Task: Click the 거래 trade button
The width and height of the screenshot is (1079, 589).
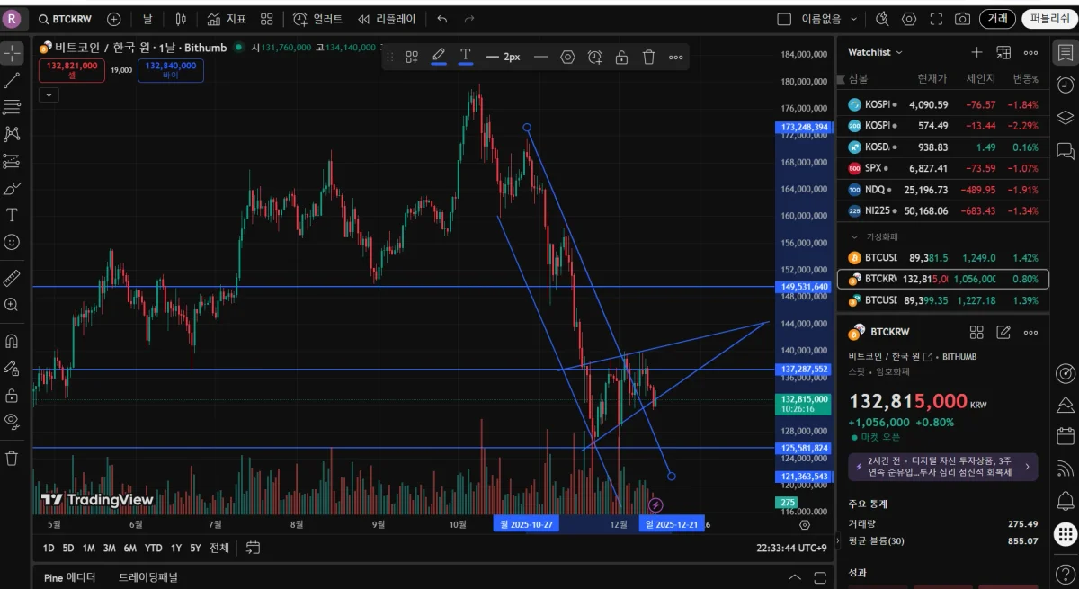Action: coord(997,19)
